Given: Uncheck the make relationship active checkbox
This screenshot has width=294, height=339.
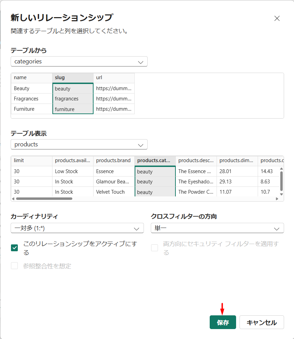Looking at the screenshot, I should tap(14, 248).
